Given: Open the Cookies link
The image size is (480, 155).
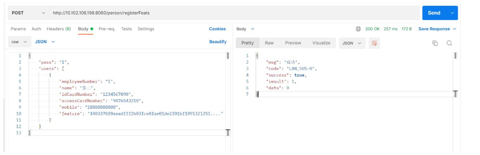Looking at the screenshot, I should point(217,29).
